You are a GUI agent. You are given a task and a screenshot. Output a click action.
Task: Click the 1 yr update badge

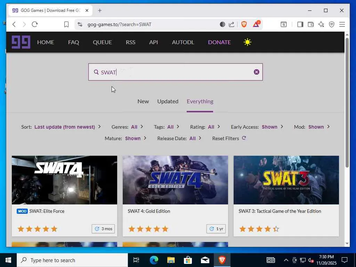216,229
